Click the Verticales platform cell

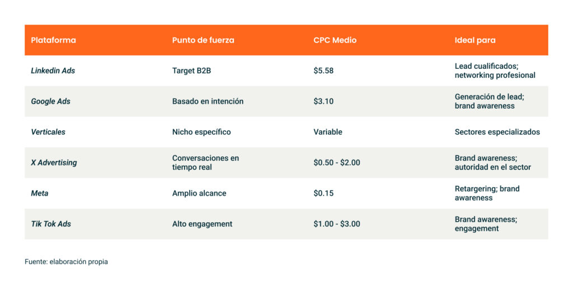(x=48, y=132)
